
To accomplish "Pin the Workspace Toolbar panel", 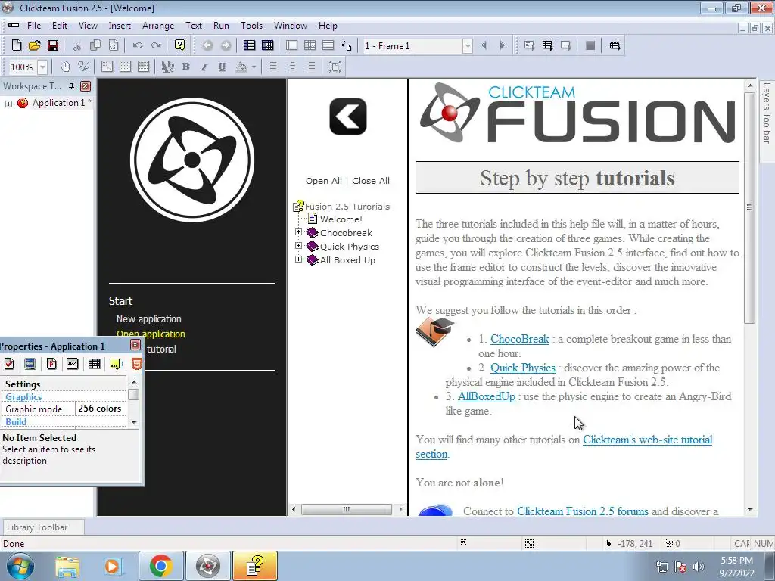I will click(x=72, y=86).
